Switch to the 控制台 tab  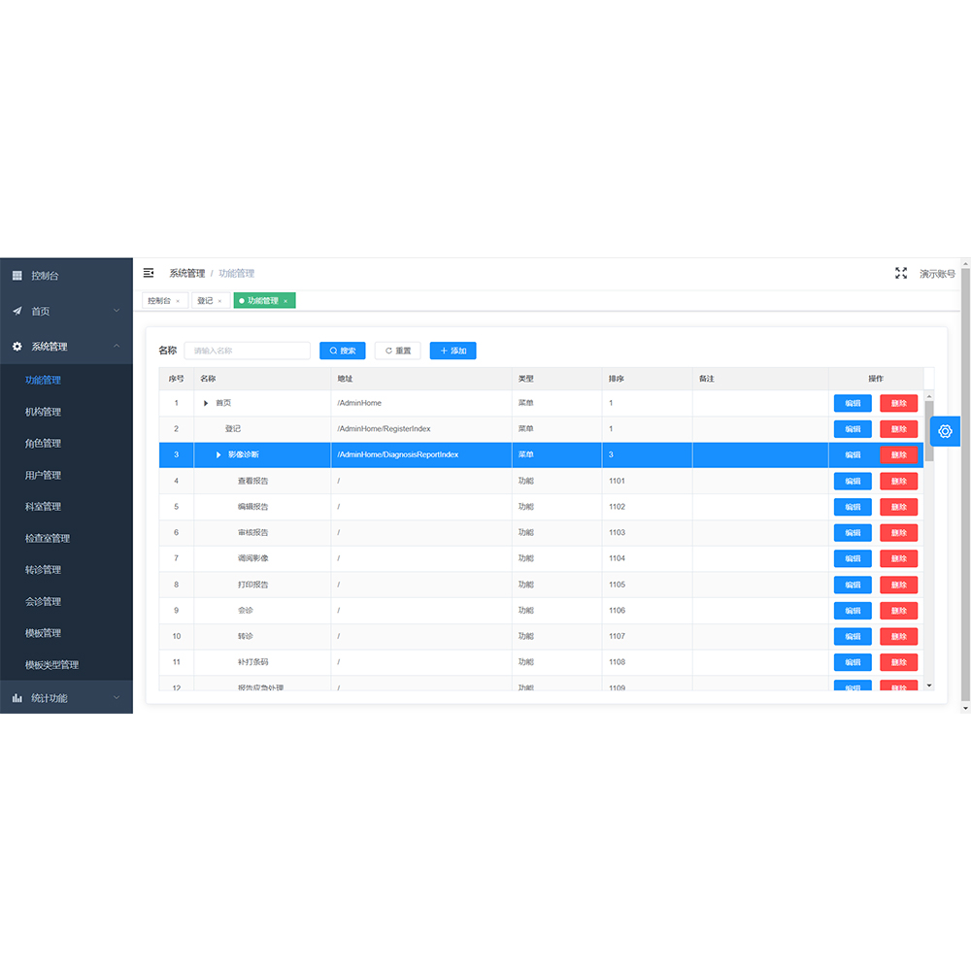(158, 301)
